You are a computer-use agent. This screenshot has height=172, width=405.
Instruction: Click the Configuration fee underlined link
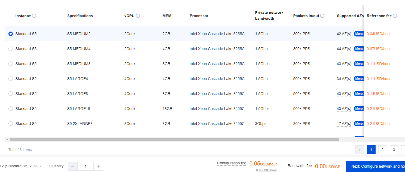[232, 163]
